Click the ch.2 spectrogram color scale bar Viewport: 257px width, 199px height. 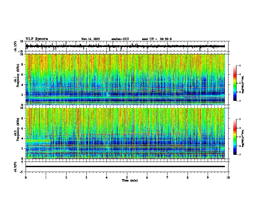[x=235, y=137]
